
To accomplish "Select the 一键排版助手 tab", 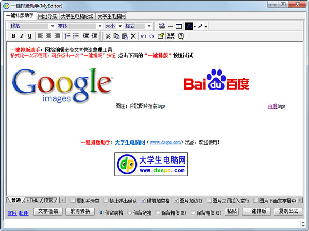I will pos(20,16).
